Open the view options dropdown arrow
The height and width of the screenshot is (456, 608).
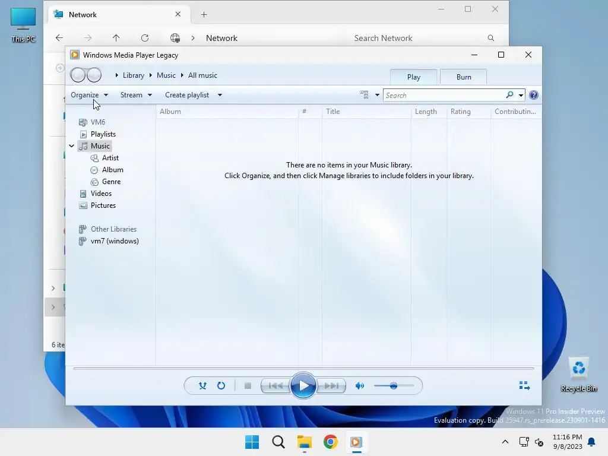377,95
